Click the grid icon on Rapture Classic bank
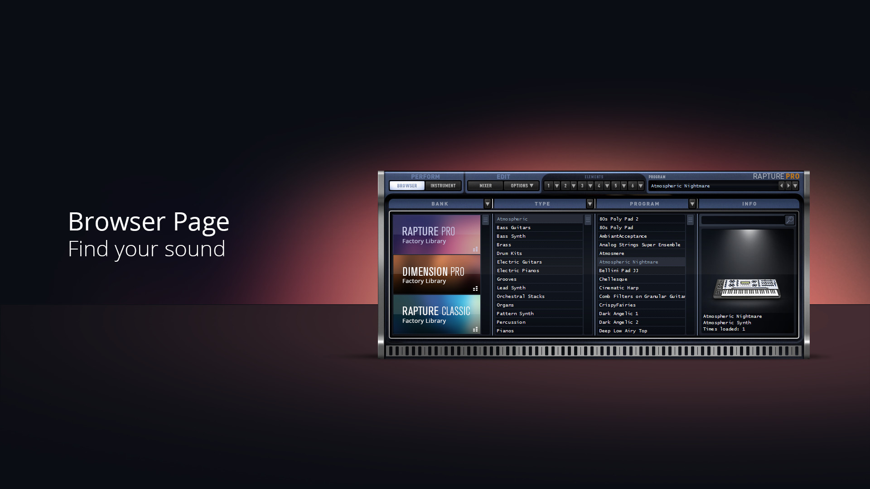This screenshot has width=870, height=489. (476, 329)
